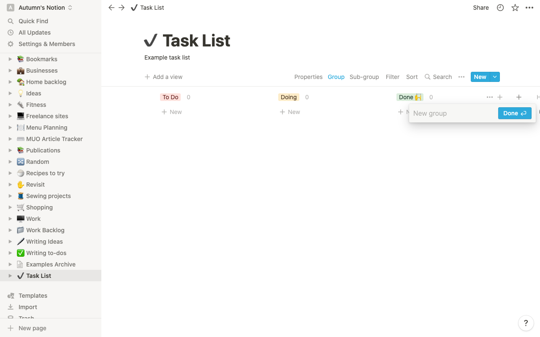Expand the Recipes to try tree
The height and width of the screenshot is (337, 540).
tap(11, 173)
